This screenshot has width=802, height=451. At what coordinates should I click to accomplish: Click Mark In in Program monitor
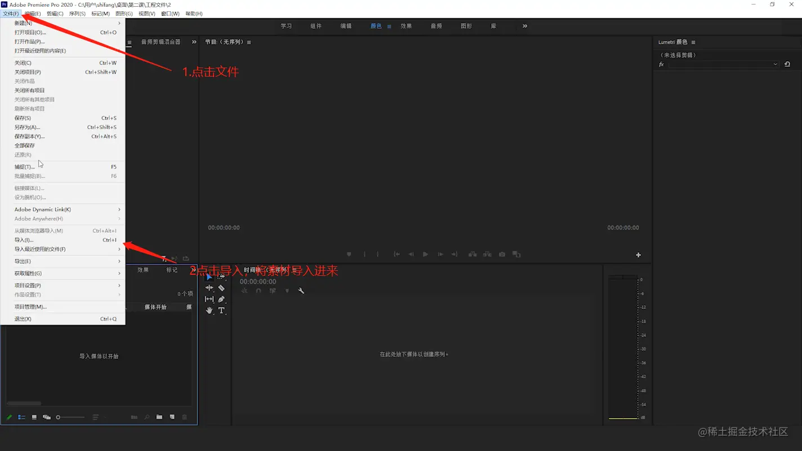click(364, 254)
